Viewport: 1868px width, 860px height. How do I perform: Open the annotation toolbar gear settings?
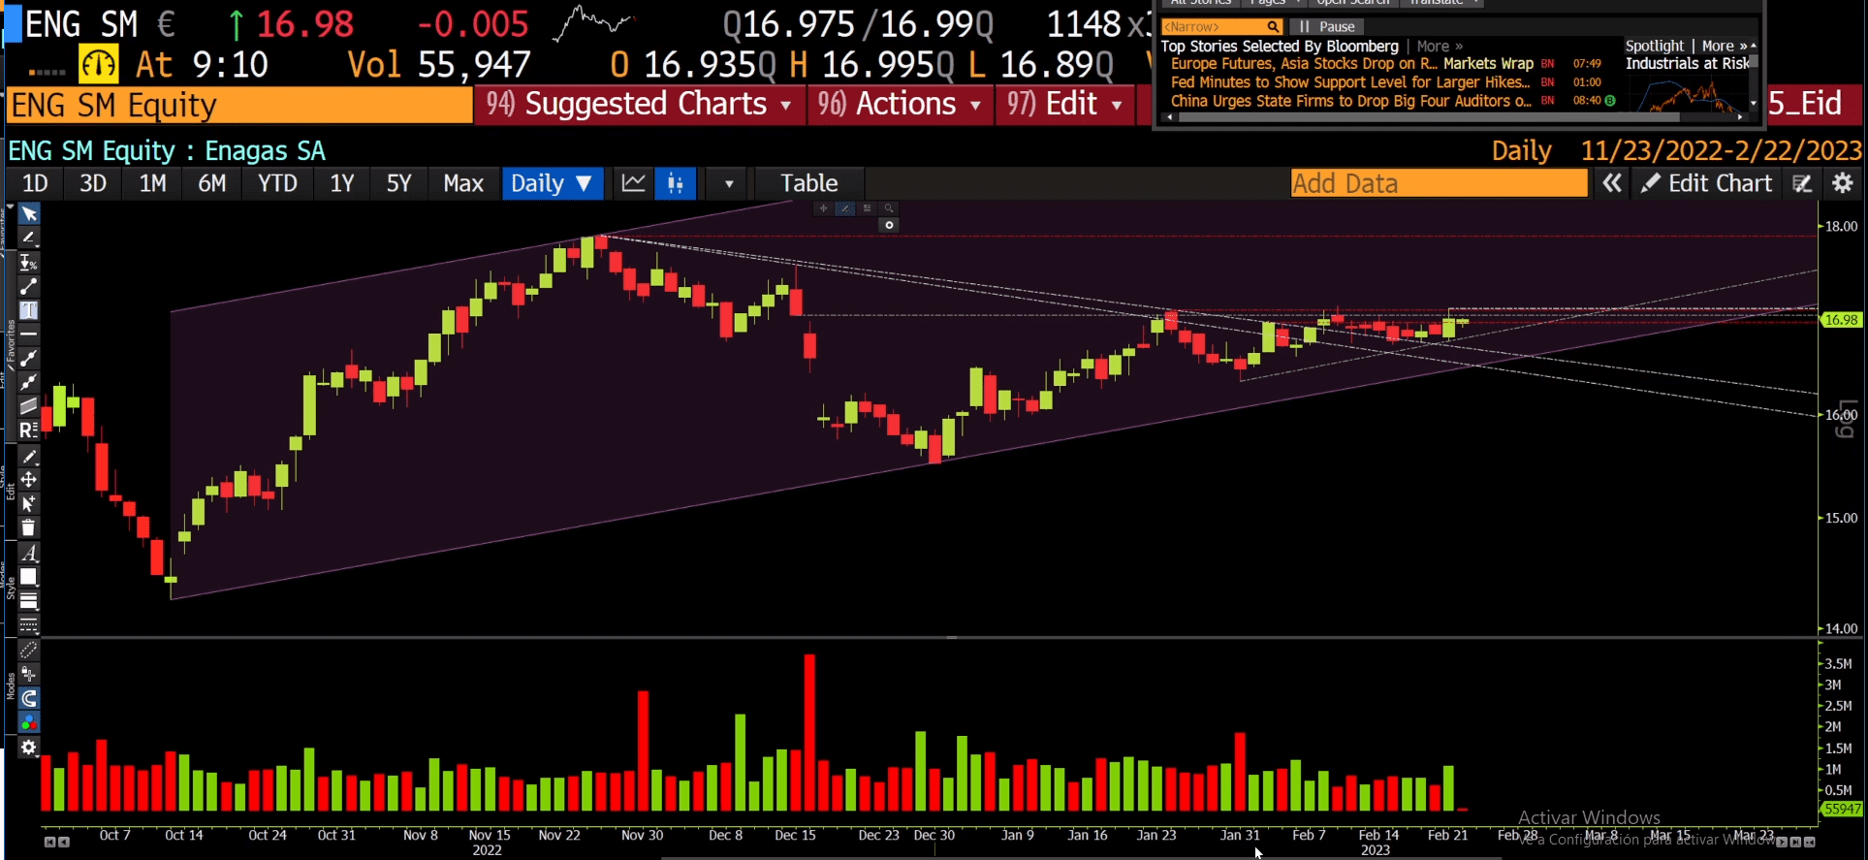29,748
